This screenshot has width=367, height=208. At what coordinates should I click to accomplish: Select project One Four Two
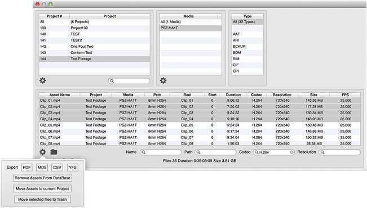click(95, 47)
